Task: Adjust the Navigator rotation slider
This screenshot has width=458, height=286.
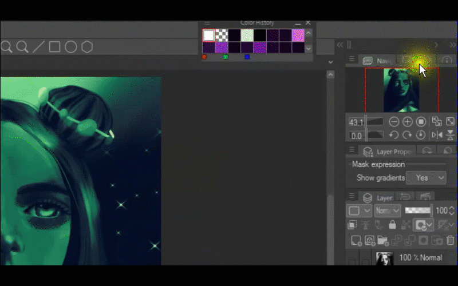Action: click(376, 135)
